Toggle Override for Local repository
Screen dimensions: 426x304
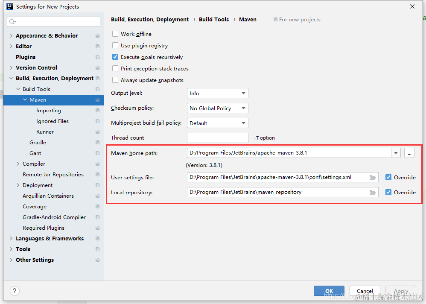pyautogui.click(x=388, y=192)
